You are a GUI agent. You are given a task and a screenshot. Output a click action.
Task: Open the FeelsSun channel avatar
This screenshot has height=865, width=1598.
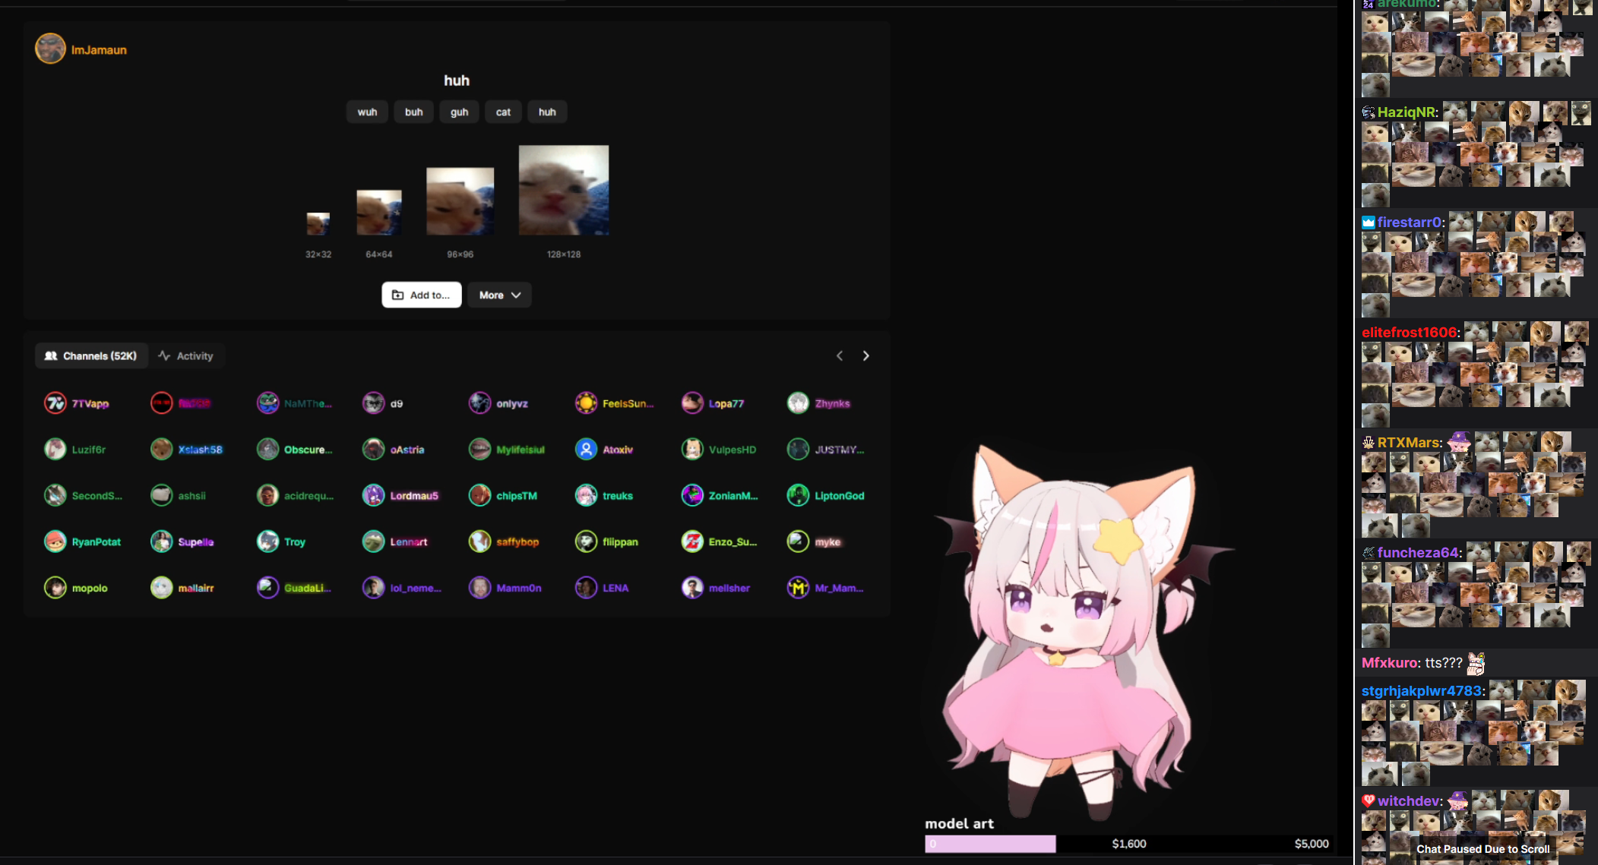[x=586, y=403]
